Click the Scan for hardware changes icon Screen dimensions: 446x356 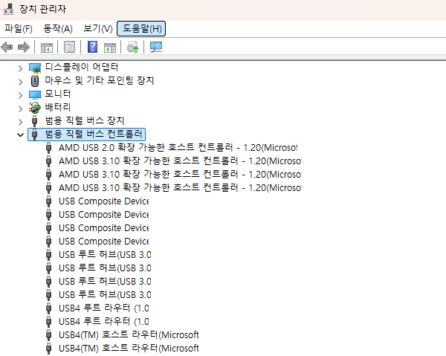pyautogui.click(x=156, y=47)
